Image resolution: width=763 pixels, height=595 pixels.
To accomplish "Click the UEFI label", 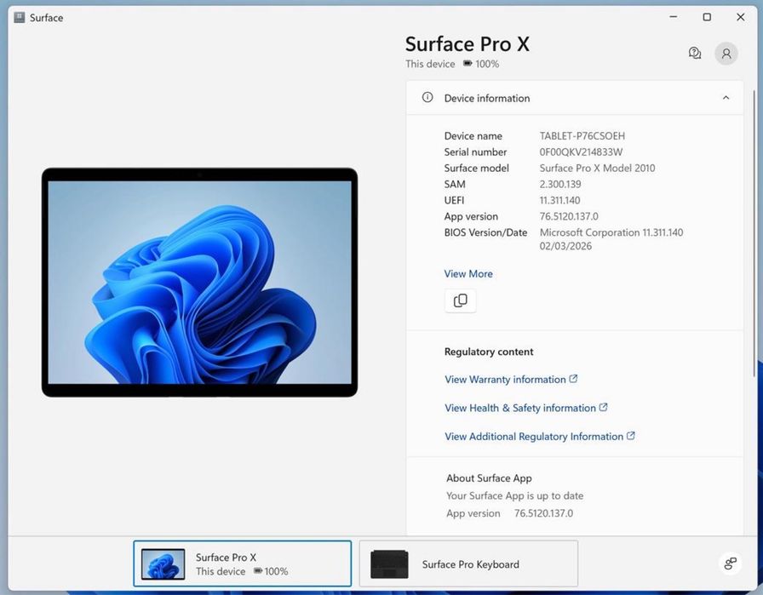I will [454, 200].
